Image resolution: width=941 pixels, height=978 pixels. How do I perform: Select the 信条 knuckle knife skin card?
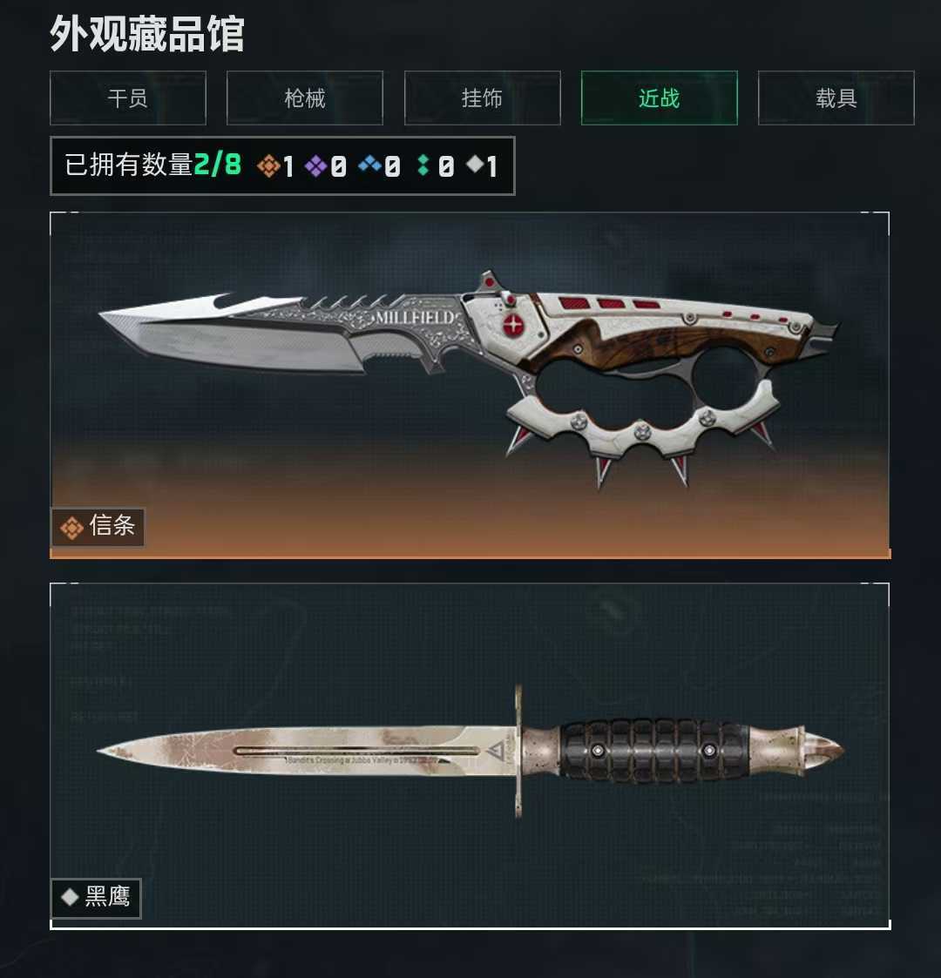470,385
